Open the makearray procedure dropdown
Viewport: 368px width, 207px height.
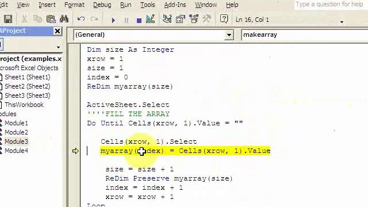point(305,35)
